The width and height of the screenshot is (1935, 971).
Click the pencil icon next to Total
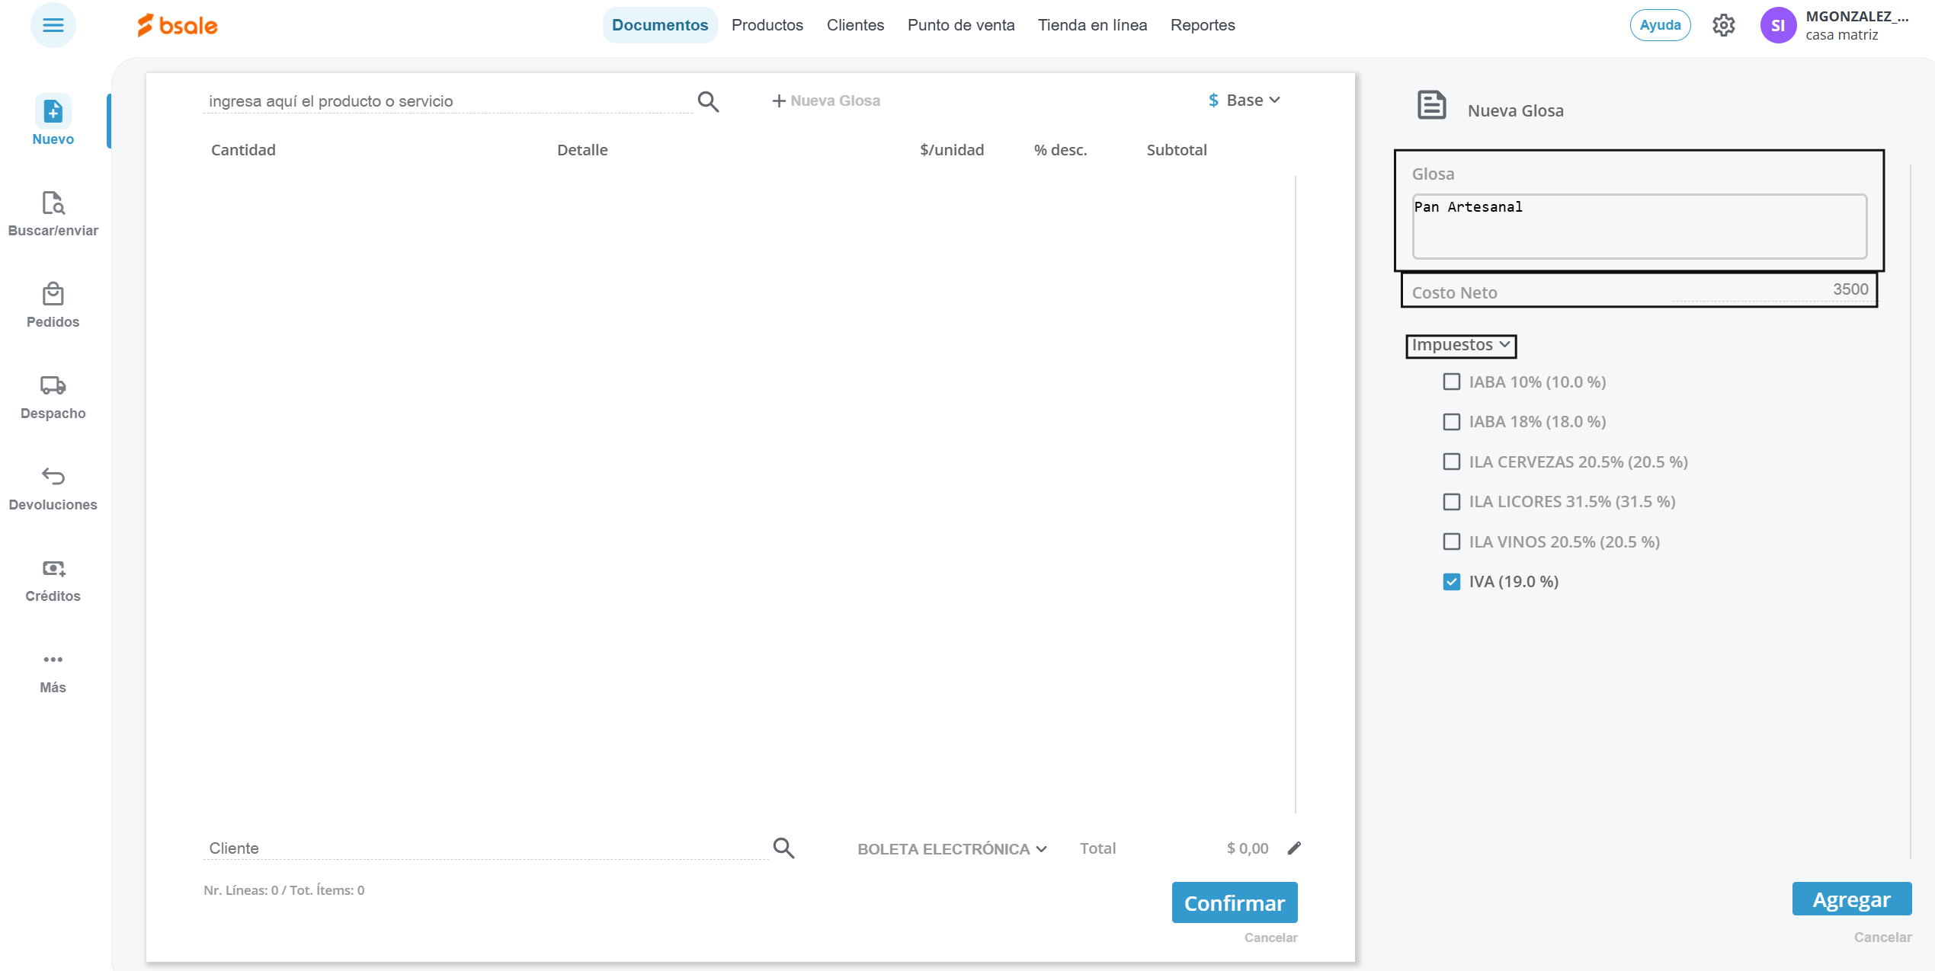(1294, 848)
